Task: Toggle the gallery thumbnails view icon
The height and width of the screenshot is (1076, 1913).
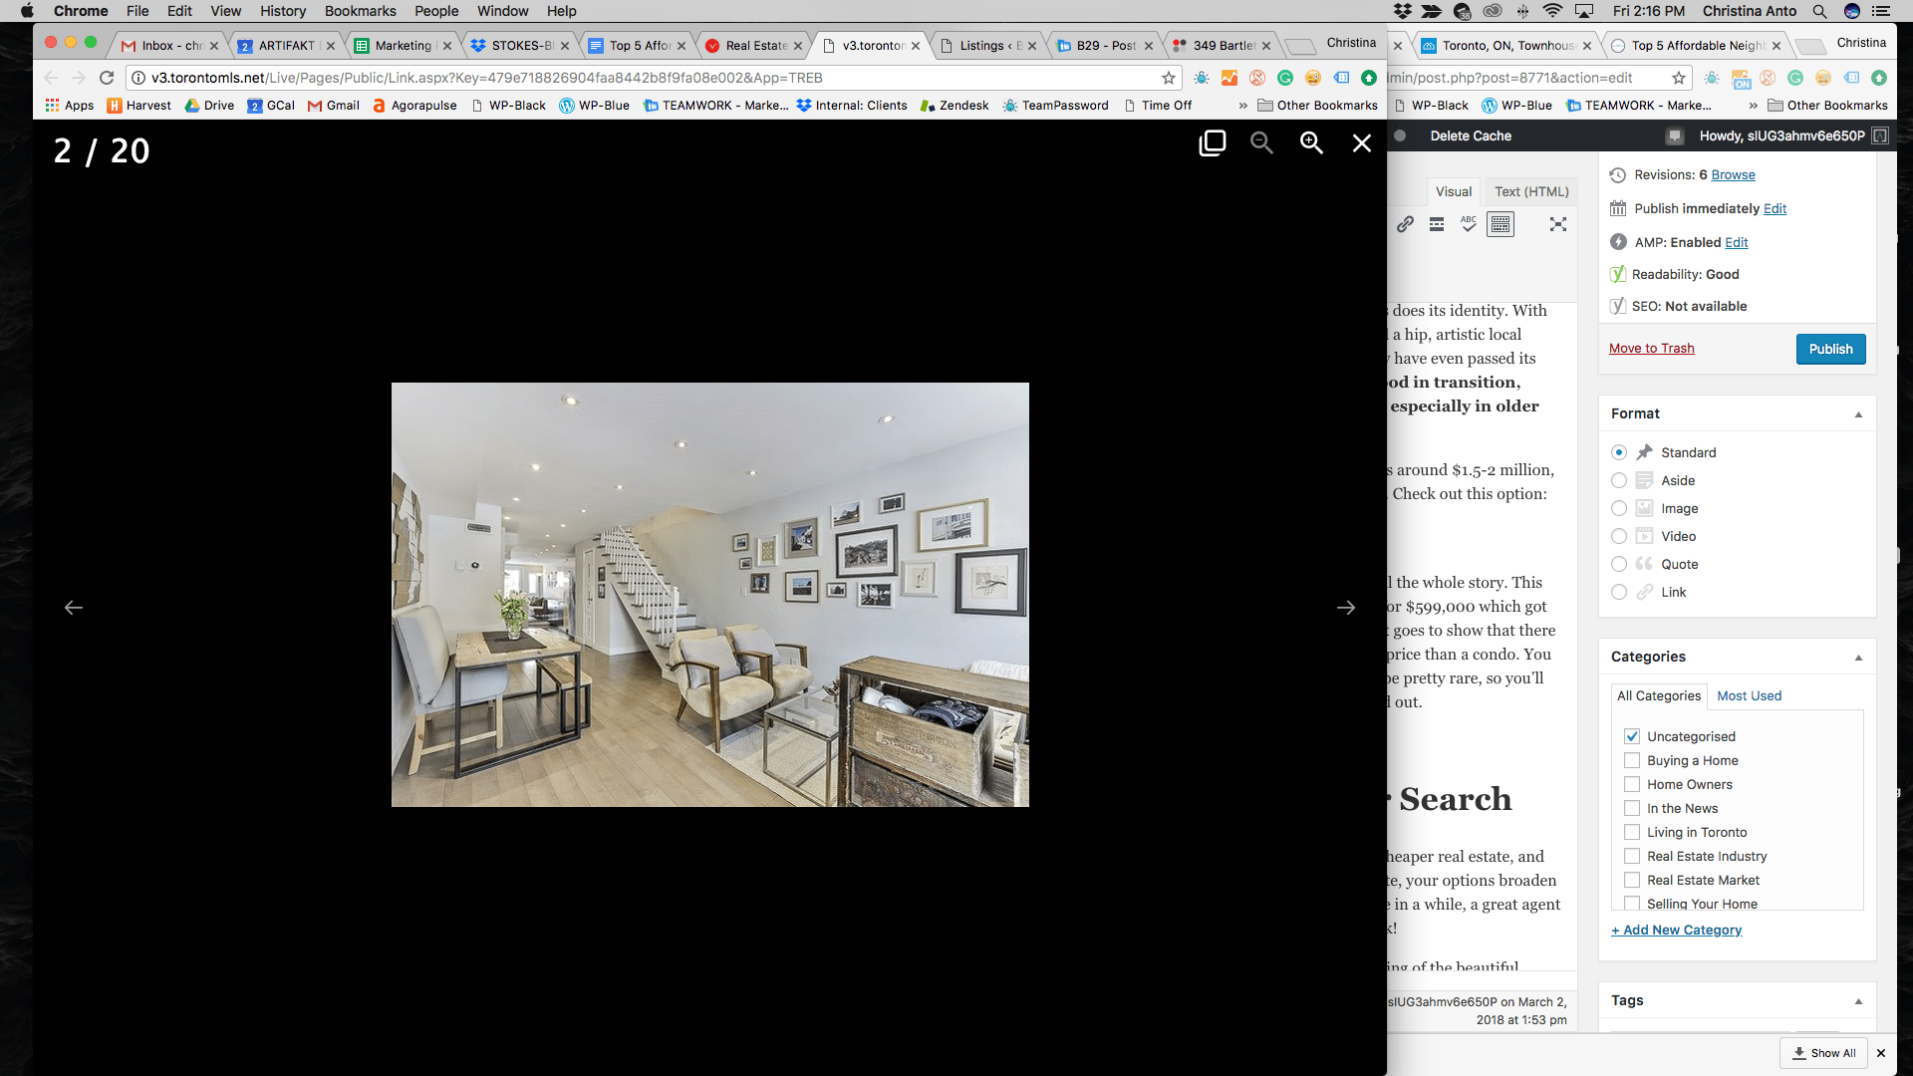Action: pos(1212,143)
